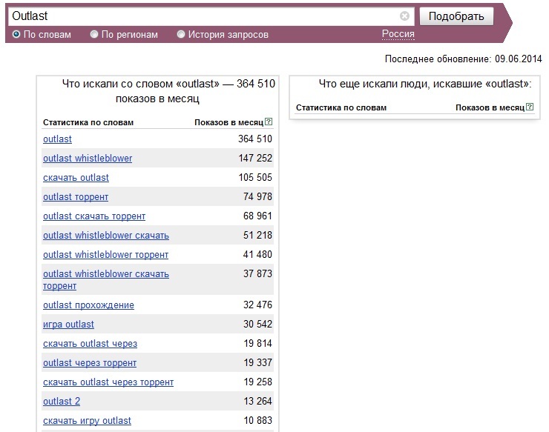Image resolution: width=549 pixels, height=432 pixels.
Task: Open the 'скачать игру outlast' link
Action: (x=88, y=420)
